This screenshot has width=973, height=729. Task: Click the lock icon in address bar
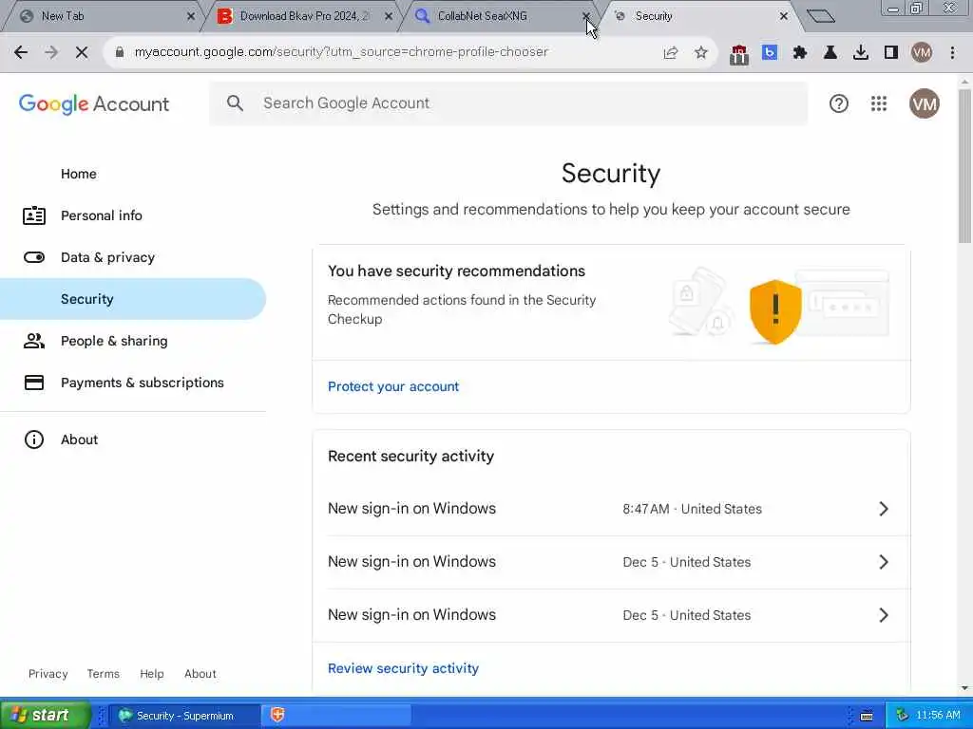tap(119, 52)
